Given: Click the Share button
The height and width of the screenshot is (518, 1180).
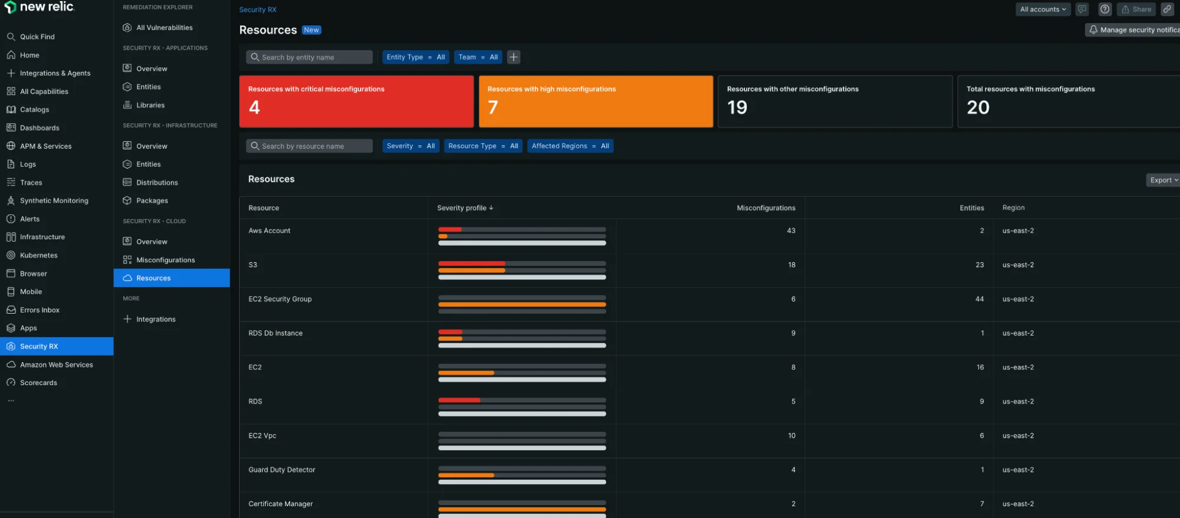Looking at the screenshot, I should (x=1136, y=9).
